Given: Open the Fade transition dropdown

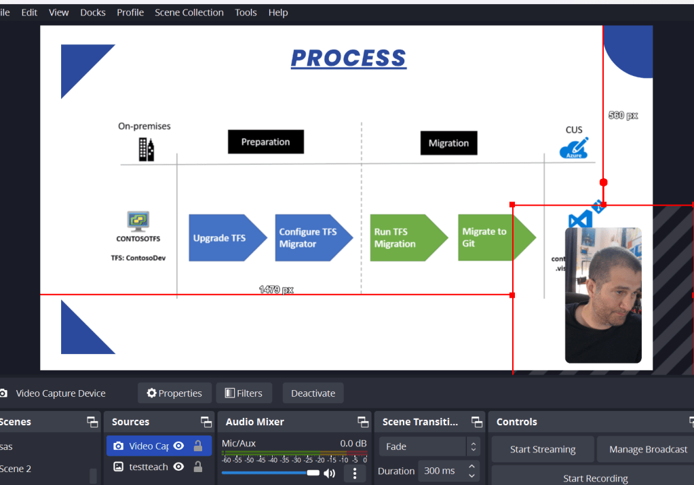Looking at the screenshot, I should point(429,446).
